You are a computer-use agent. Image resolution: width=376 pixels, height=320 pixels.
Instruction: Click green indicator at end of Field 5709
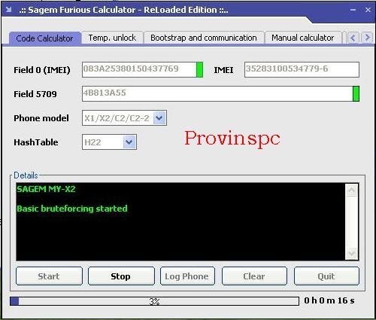(356, 93)
